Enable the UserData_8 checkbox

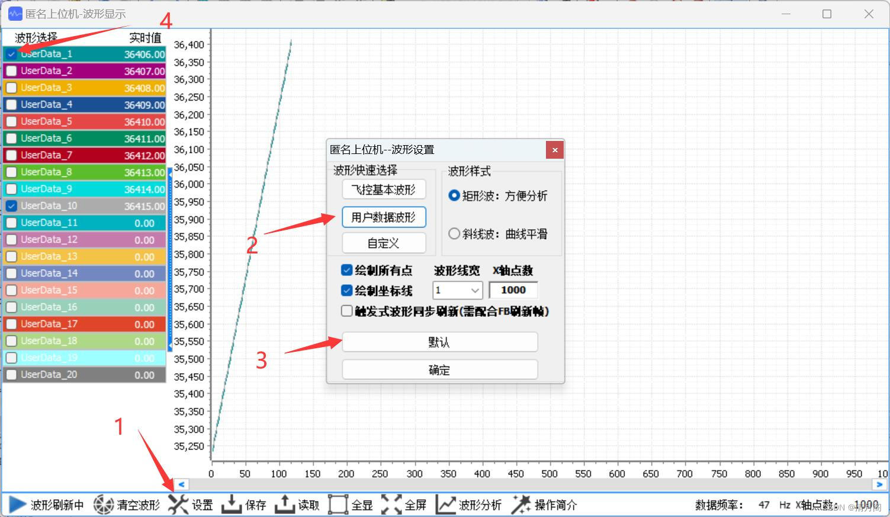(11, 172)
